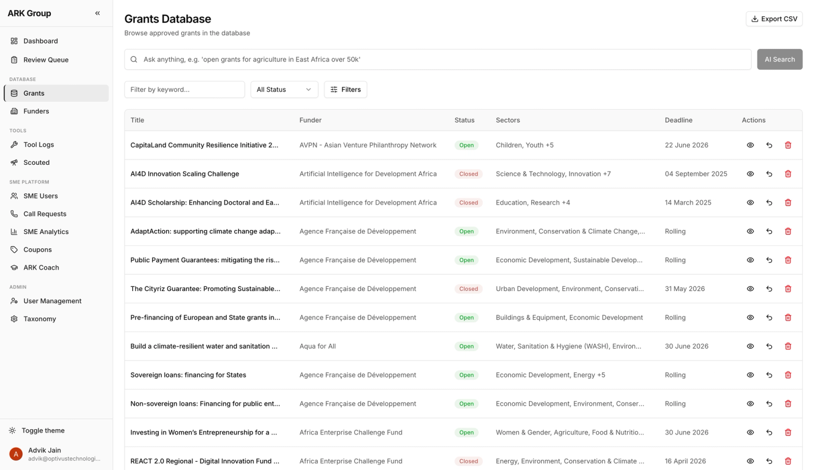The width and height of the screenshot is (814, 470).
Task: View details of CapitaLand Community Resilience grant
Action: (x=750, y=145)
